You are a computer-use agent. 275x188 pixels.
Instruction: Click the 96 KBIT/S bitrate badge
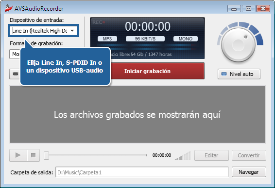[x=145, y=38]
